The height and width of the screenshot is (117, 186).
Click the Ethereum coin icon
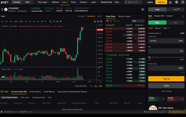pos(6,9)
